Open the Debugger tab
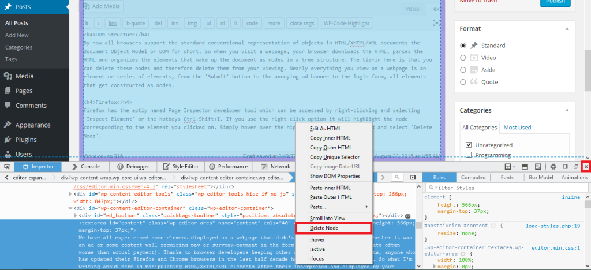The height and width of the screenshot is (270, 591). (x=133, y=167)
